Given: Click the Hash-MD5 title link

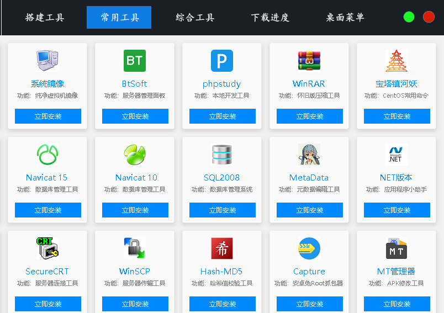Looking at the screenshot, I should 221,272.
